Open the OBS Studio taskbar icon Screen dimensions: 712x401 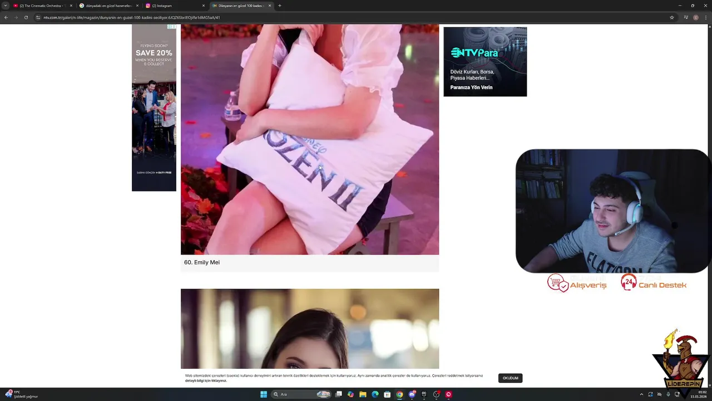point(436,394)
